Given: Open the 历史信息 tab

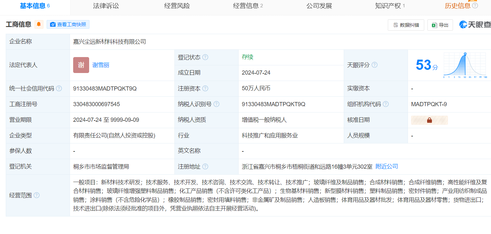Looking at the screenshot, I should 457,6.
